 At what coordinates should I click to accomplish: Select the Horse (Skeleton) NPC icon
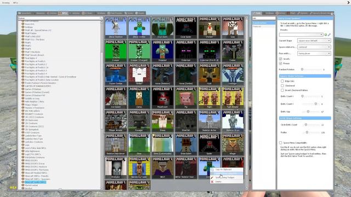[x=162, y=74]
